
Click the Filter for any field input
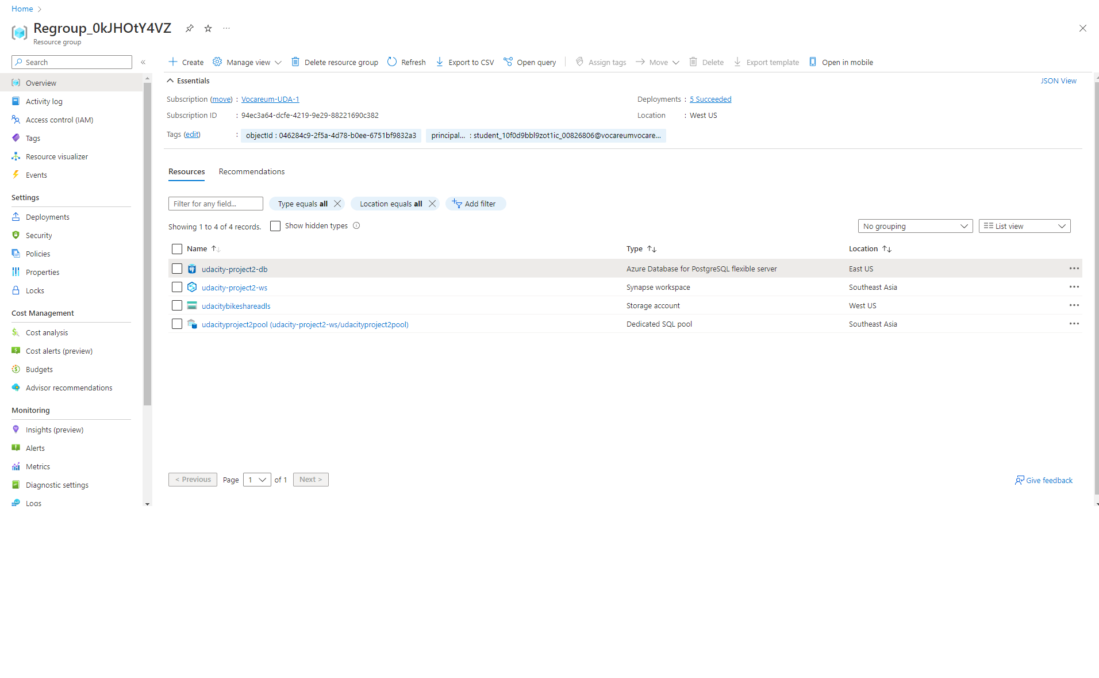tap(216, 204)
